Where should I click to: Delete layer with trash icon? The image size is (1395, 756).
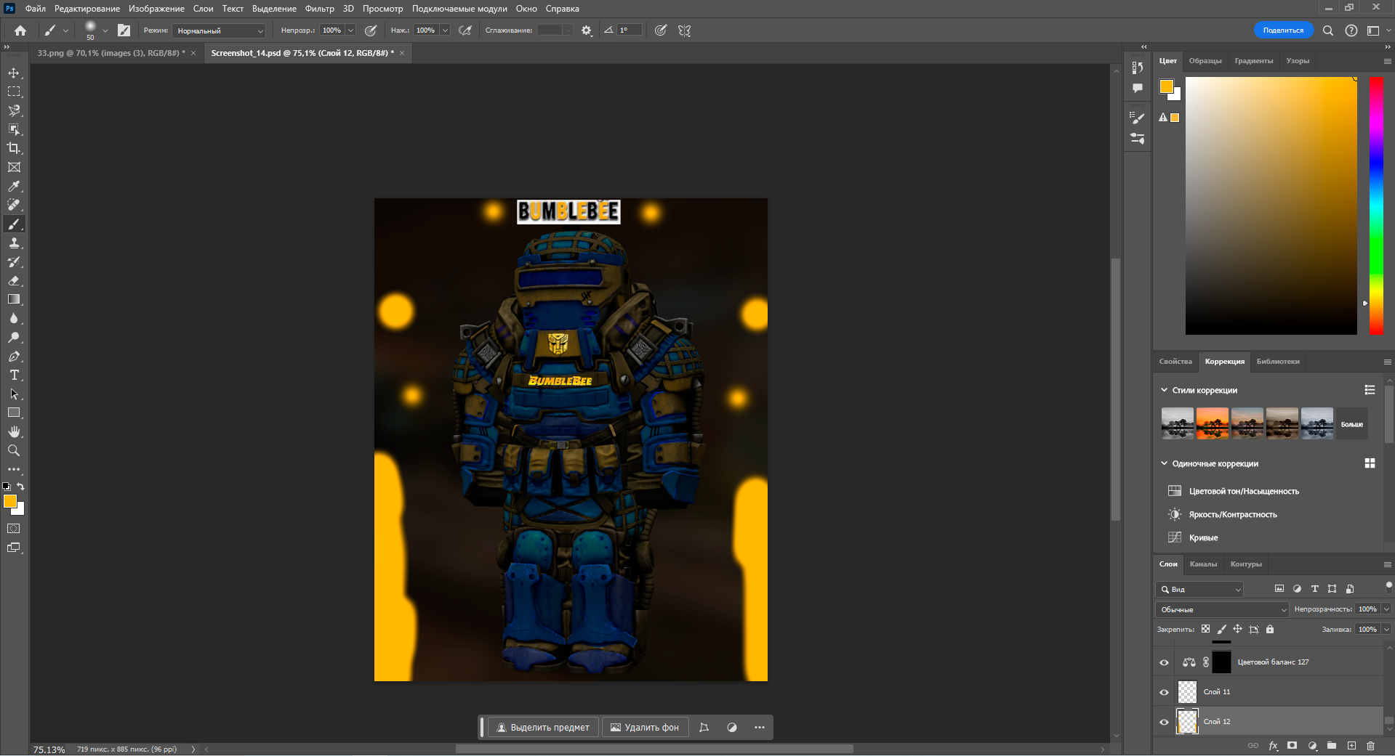pos(1371,745)
